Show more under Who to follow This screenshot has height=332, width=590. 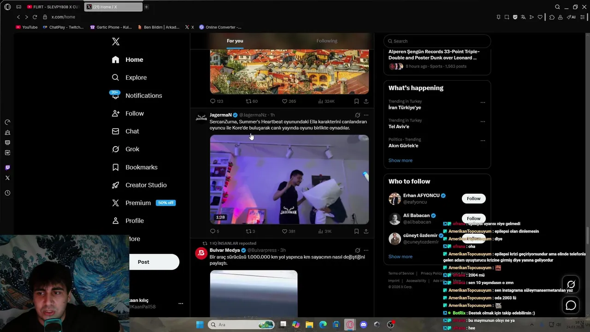(x=401, y=256)
